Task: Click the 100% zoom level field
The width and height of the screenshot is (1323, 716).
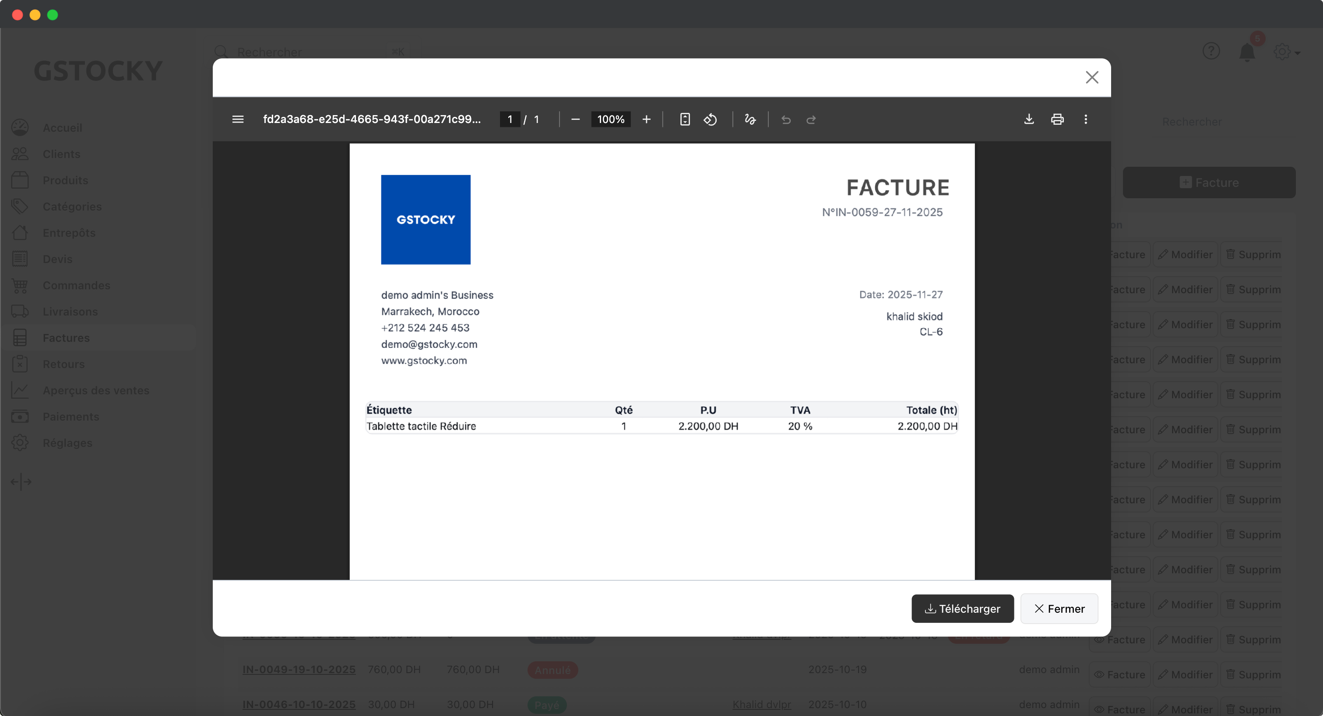Action: (610, 119)
